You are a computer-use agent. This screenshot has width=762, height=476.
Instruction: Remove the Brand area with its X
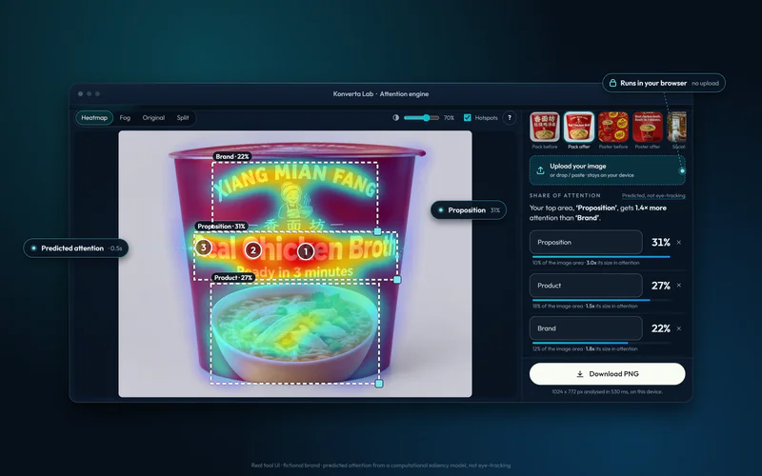679,328
